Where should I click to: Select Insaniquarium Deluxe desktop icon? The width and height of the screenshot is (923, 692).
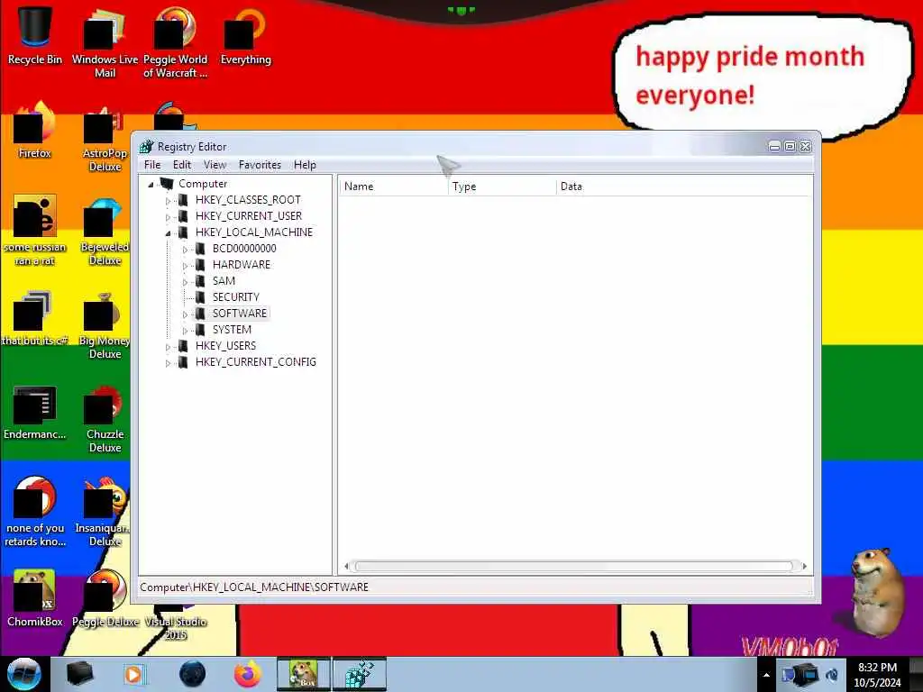tap(105, 512)
